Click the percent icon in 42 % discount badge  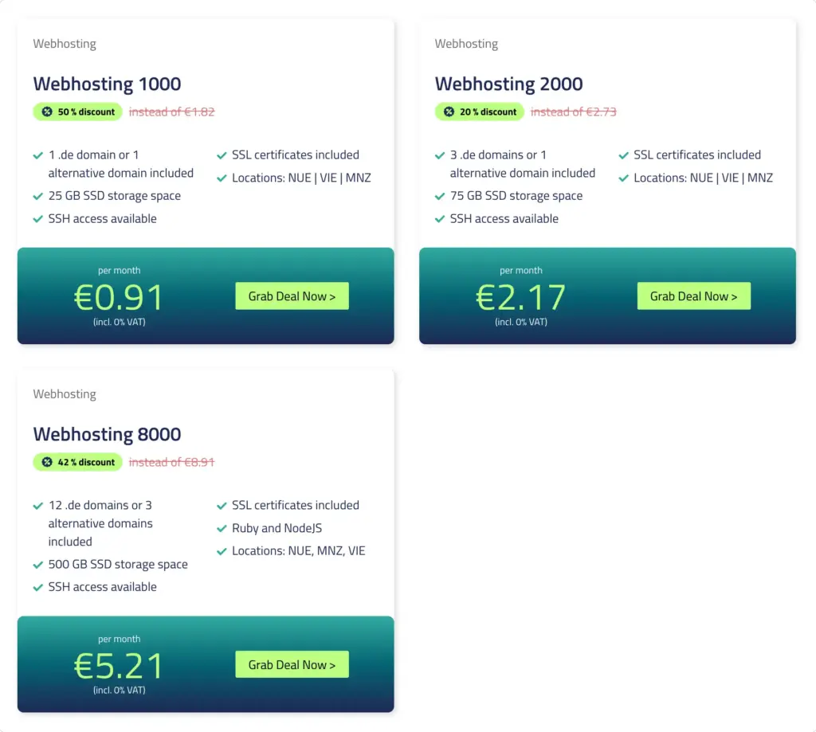(47, 462)
